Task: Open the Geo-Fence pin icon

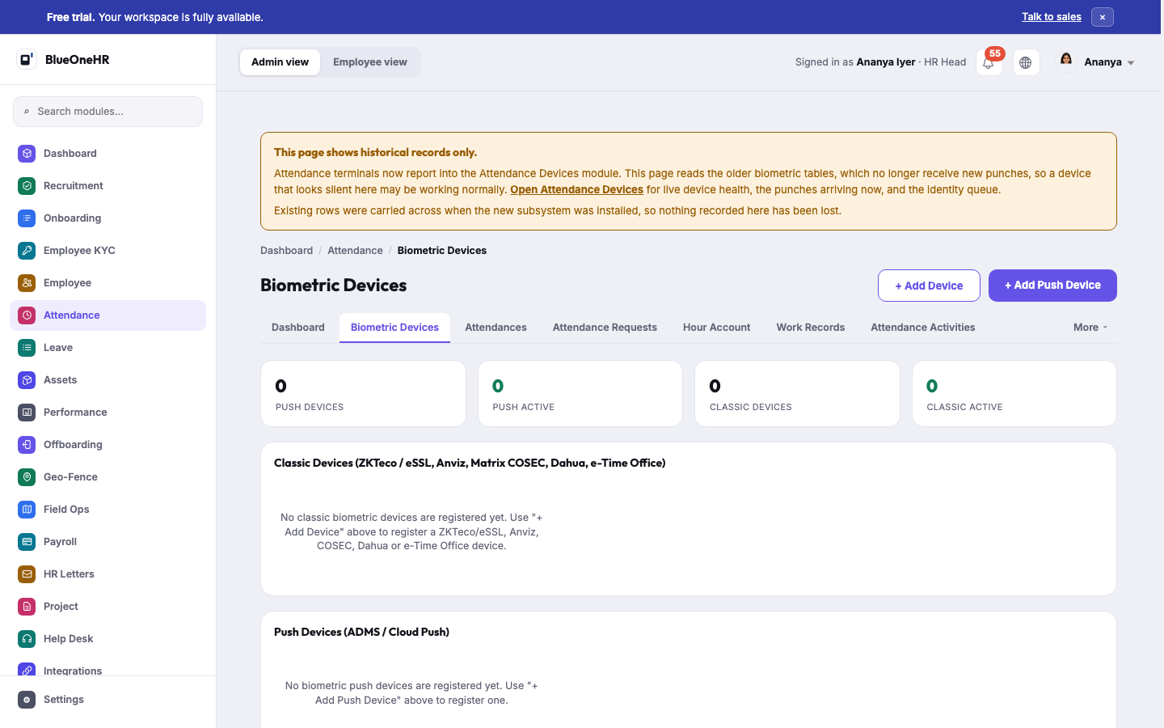Action: point(27,476)
